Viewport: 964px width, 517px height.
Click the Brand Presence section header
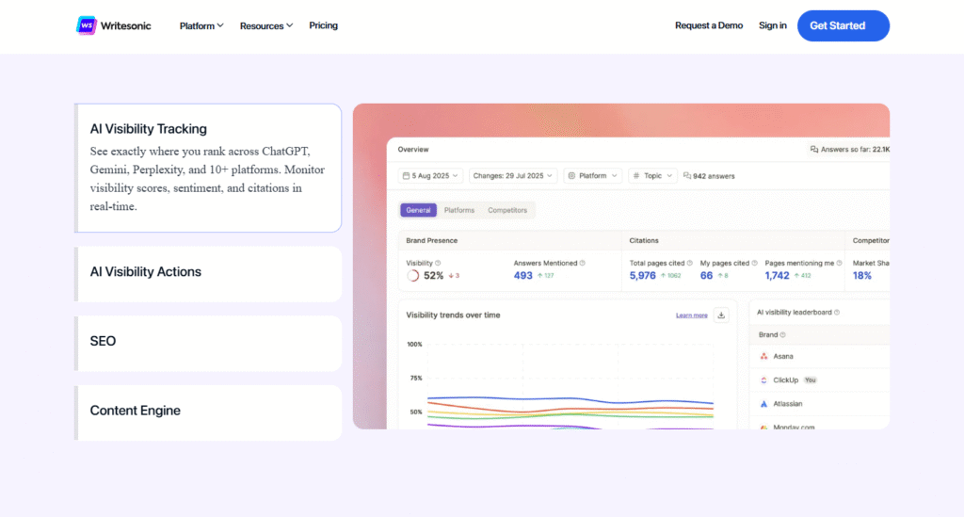point(431,240)
